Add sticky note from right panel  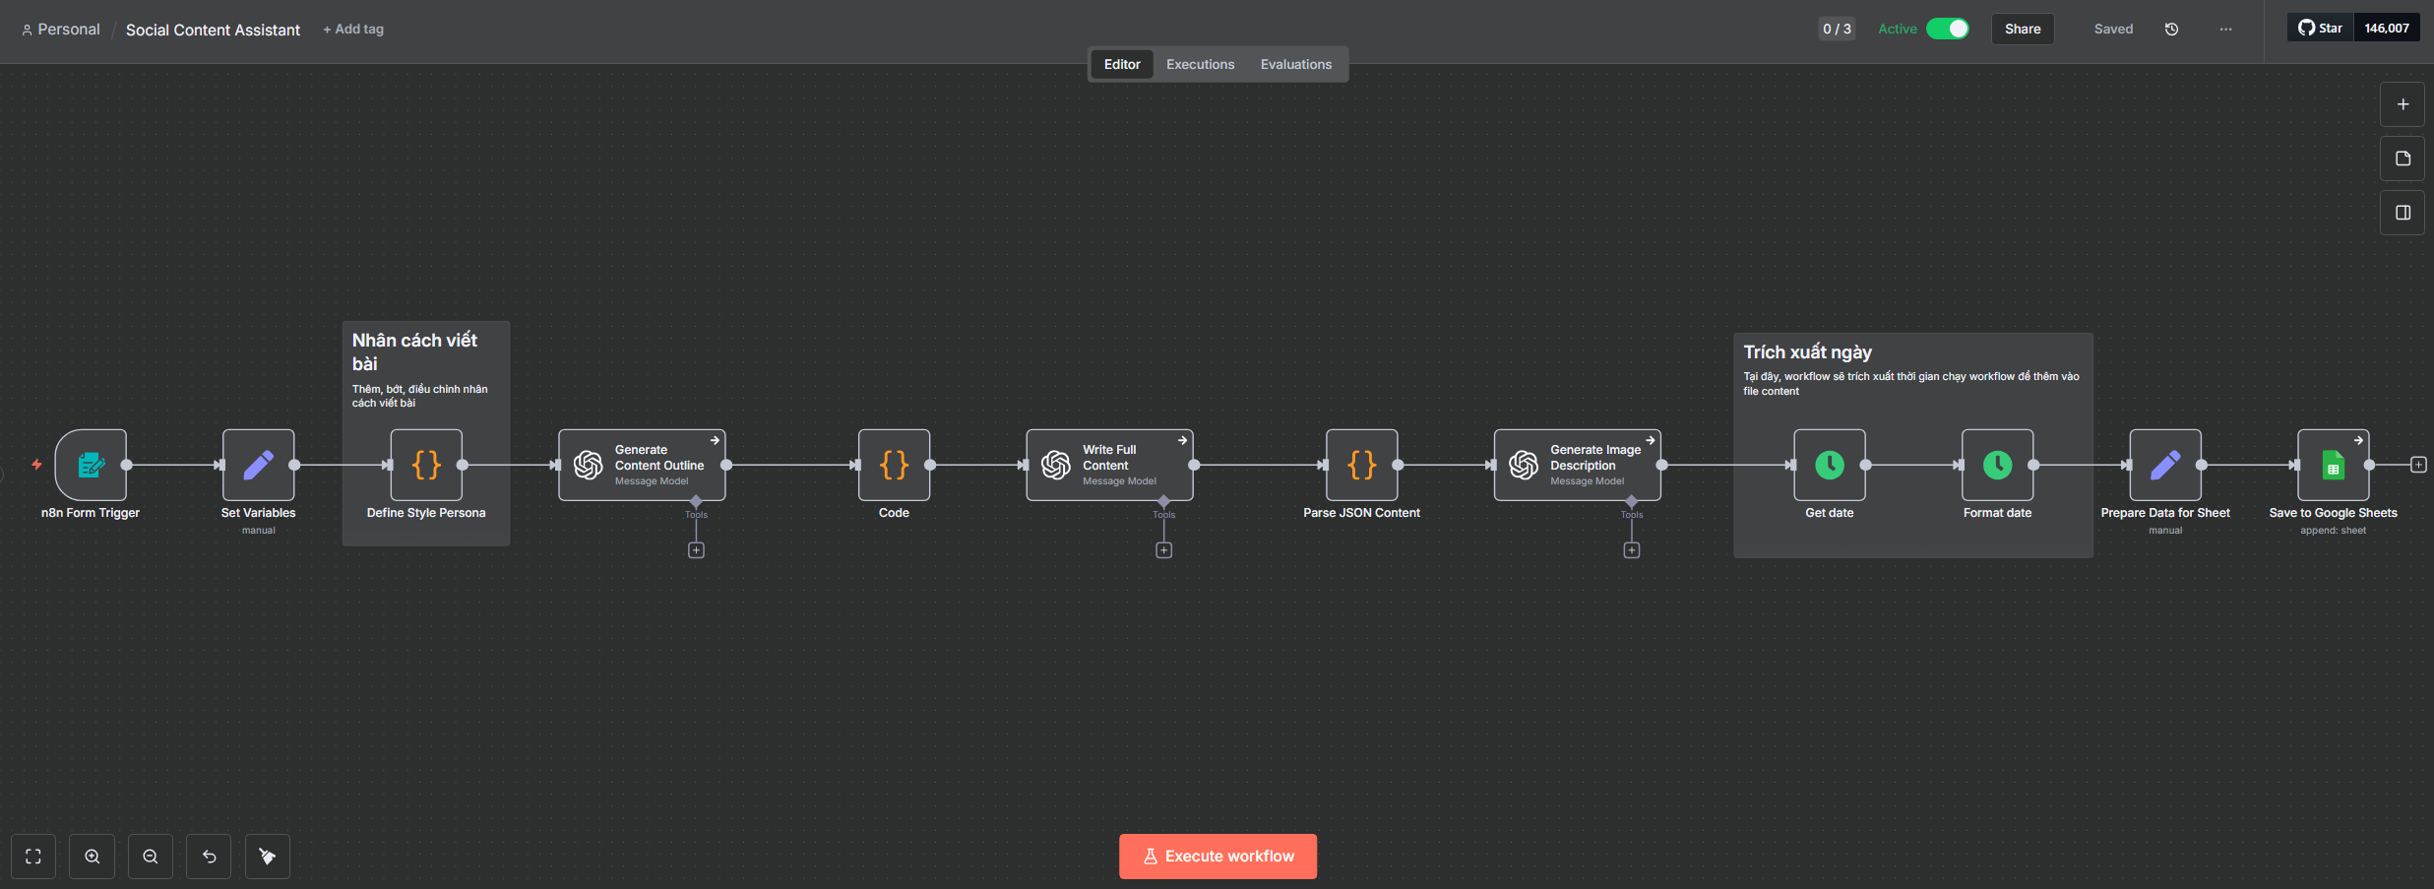(x=2403, y=159)
